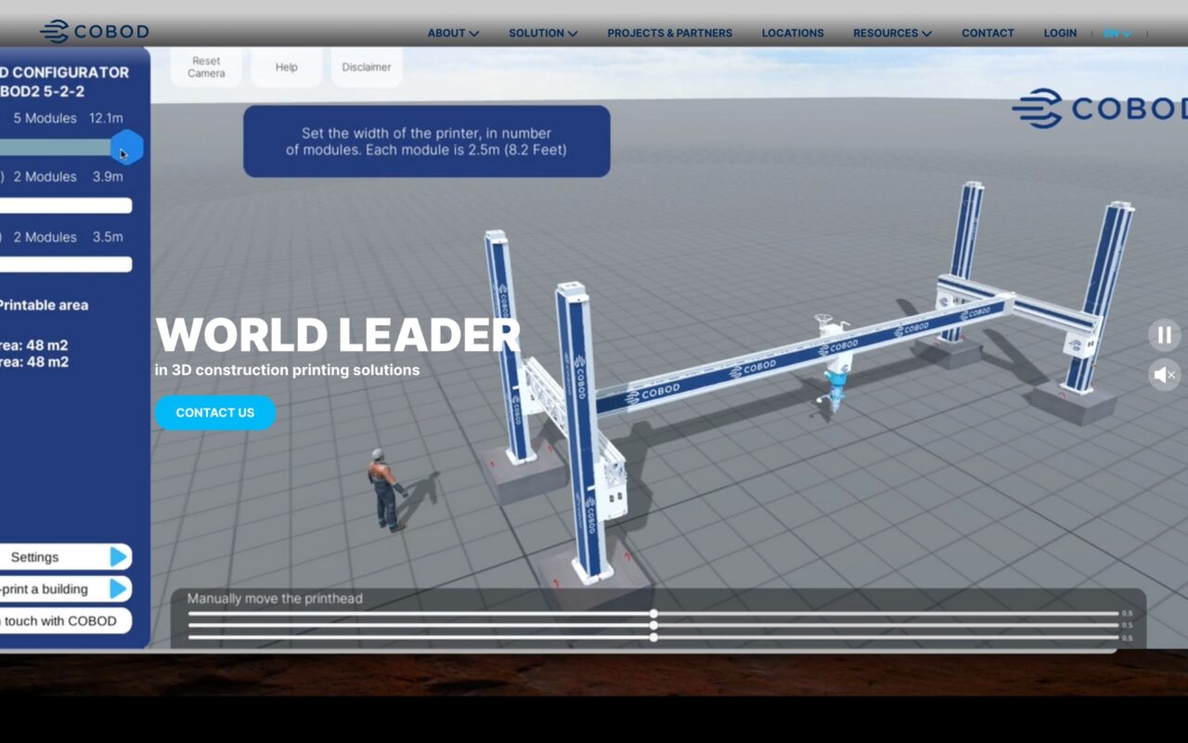This screenshot has width=1188, height=743.
Task: Unmute the video with the speaker icon
Action: (1165, 374)
